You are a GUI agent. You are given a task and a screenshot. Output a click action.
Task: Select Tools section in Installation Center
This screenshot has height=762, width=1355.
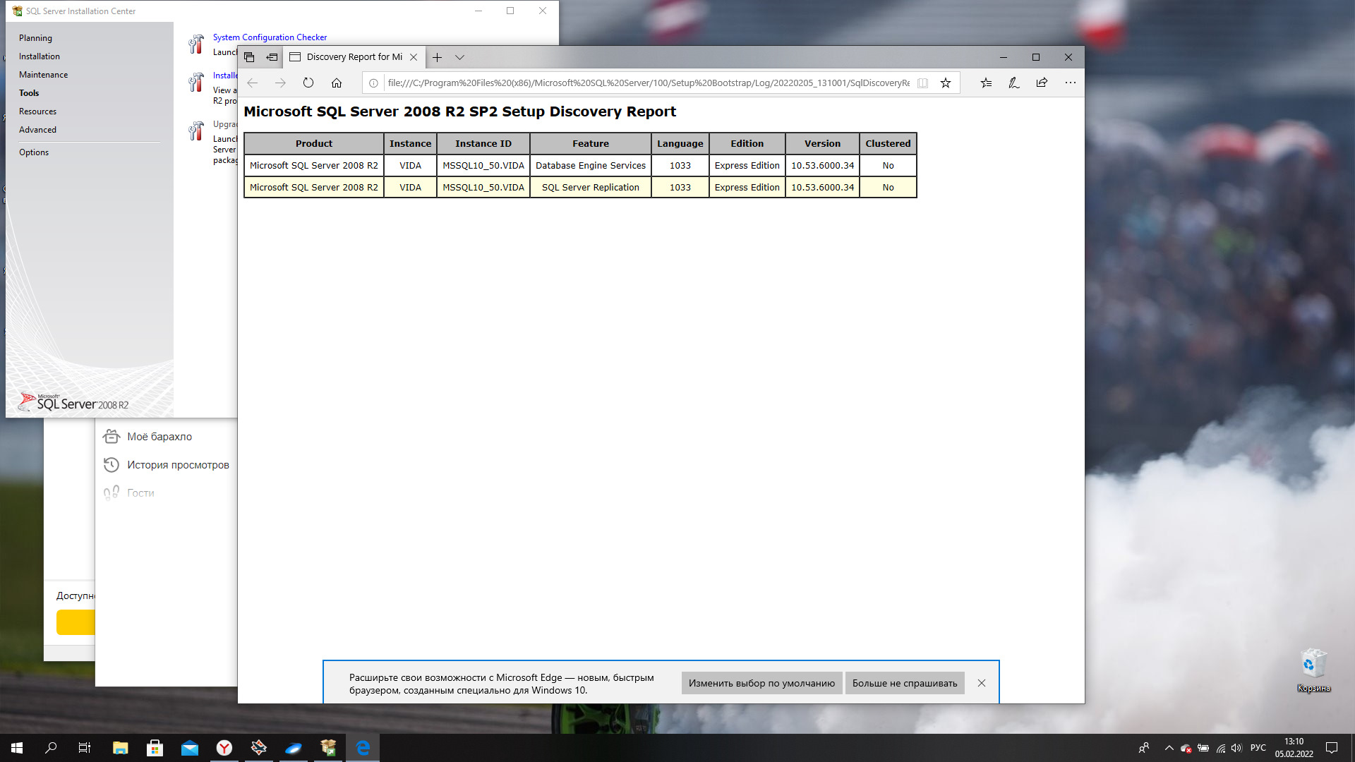coord(29,93)
